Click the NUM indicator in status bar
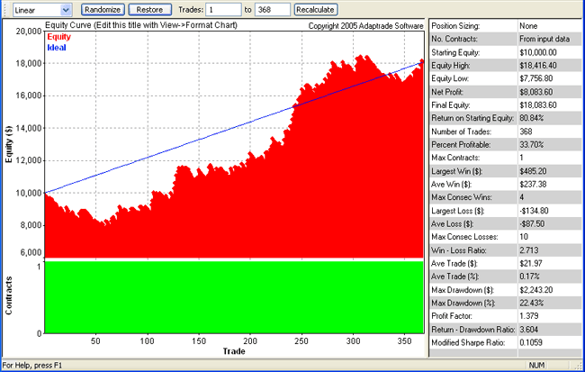The width and height of the screenshot is (585, 372). 536,366
